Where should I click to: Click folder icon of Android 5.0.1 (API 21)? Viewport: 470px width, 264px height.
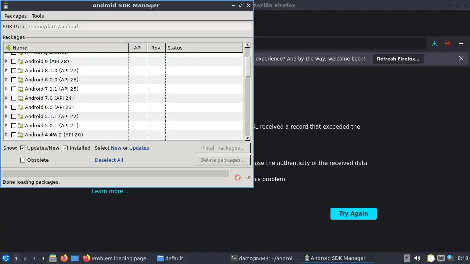[x=21, y=126]
